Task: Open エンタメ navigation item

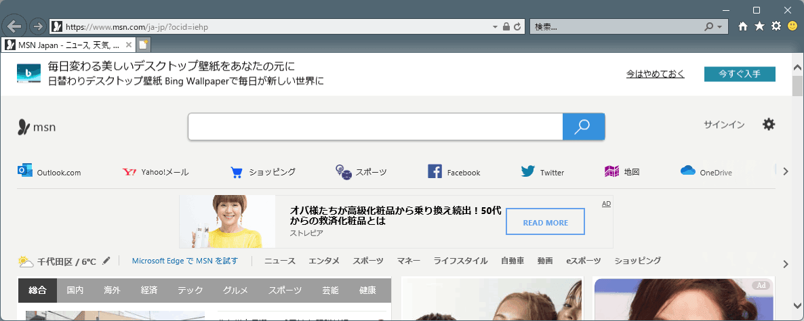Action: (324, 261)
